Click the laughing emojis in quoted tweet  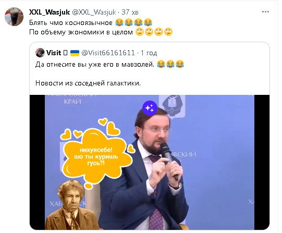coord(170,64)
